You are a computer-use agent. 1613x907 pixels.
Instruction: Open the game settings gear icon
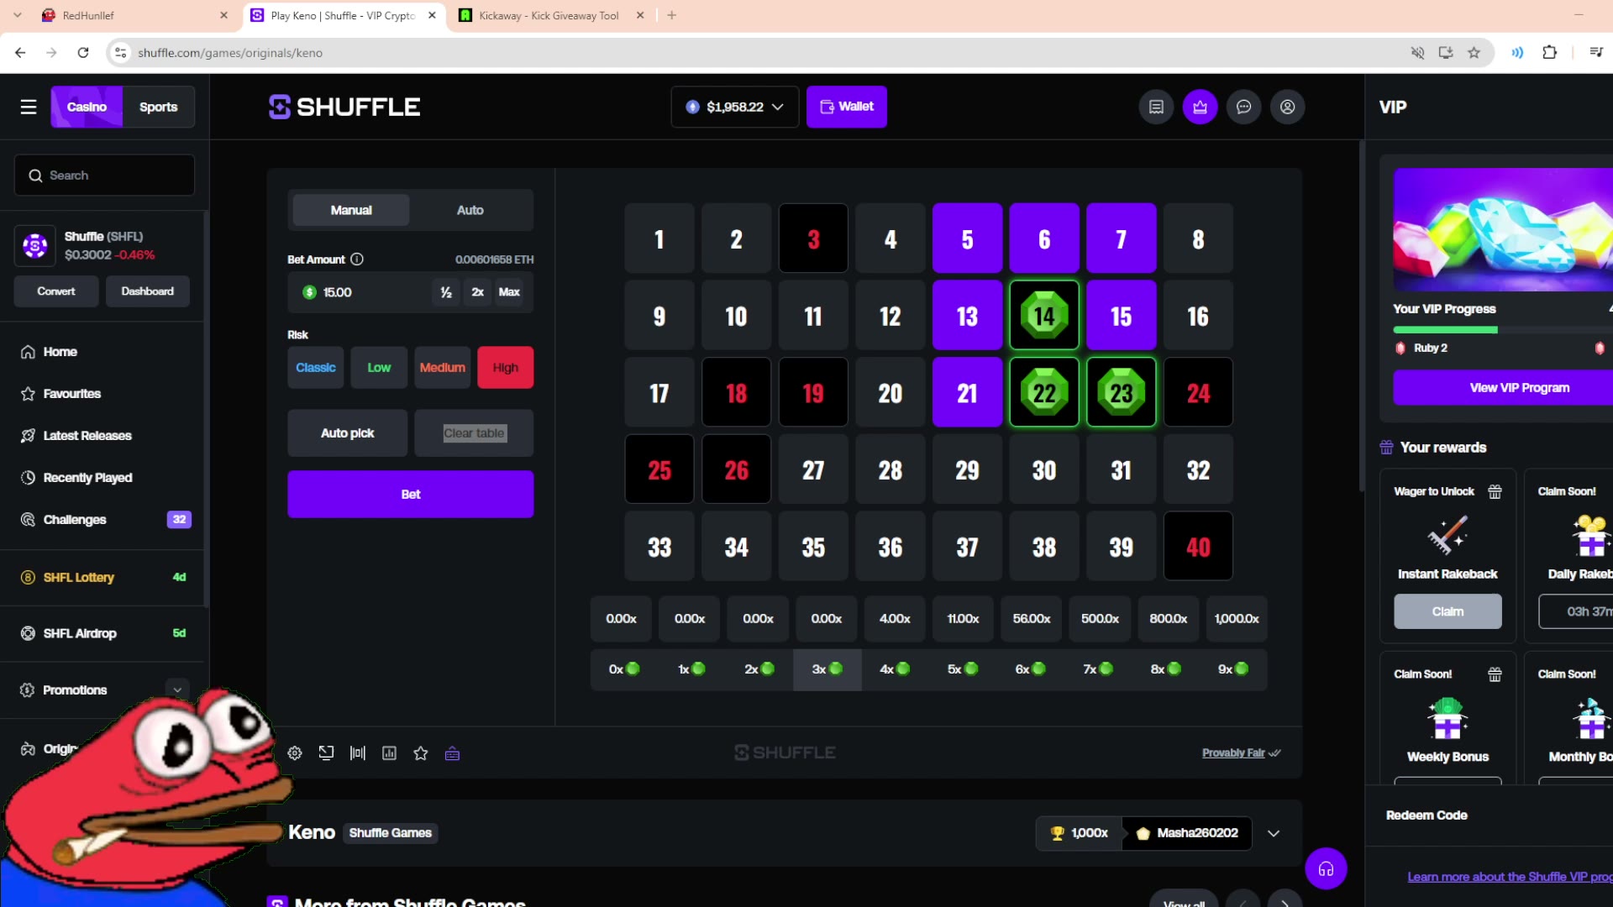pyautogui.click(x=295, y=753)
